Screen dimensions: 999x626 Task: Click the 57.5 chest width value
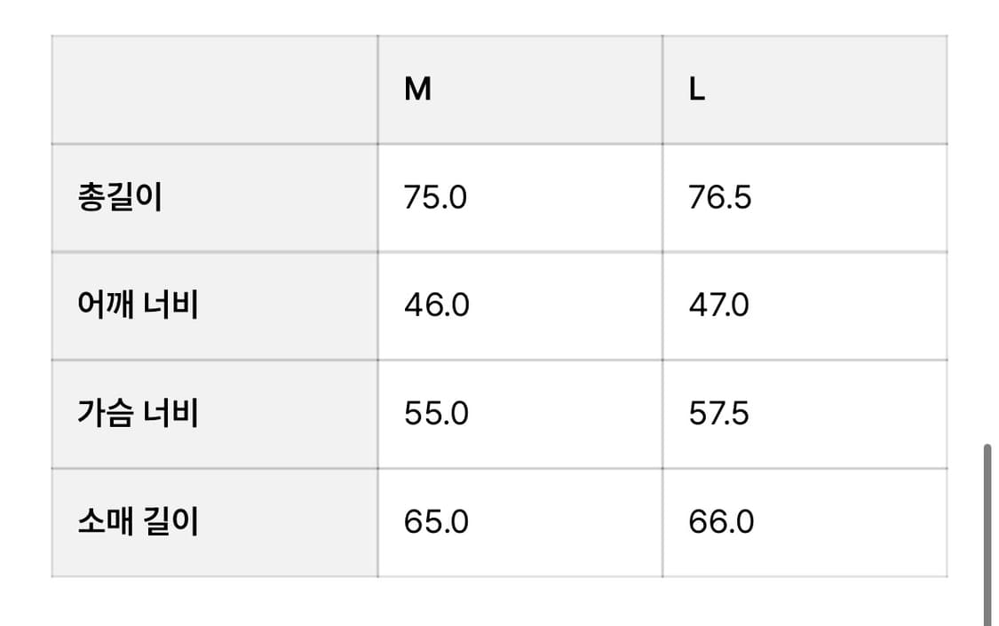click(x=719, y=414)
